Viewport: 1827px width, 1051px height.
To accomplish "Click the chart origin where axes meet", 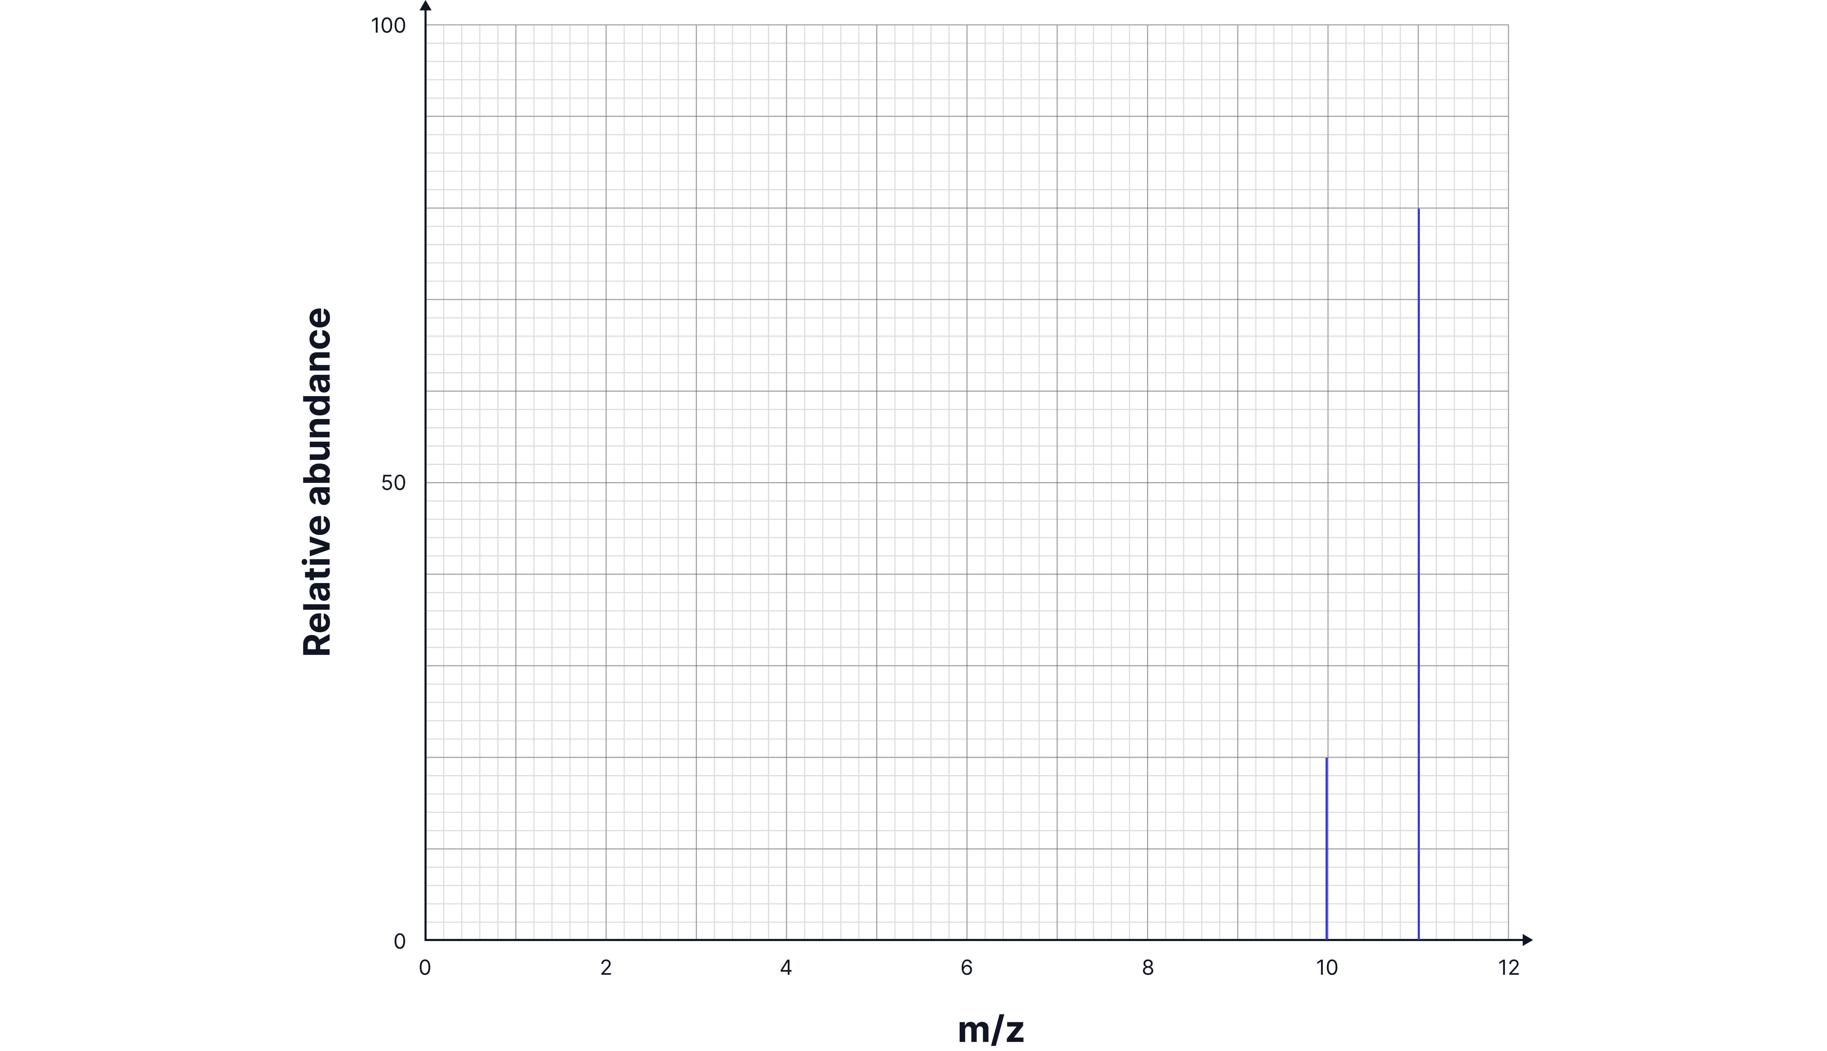I will tap(425, 940).
